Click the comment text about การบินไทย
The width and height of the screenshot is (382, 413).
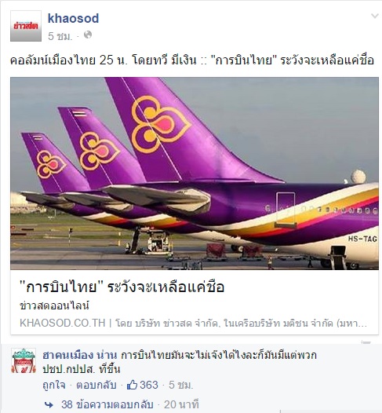click(180, 362)
